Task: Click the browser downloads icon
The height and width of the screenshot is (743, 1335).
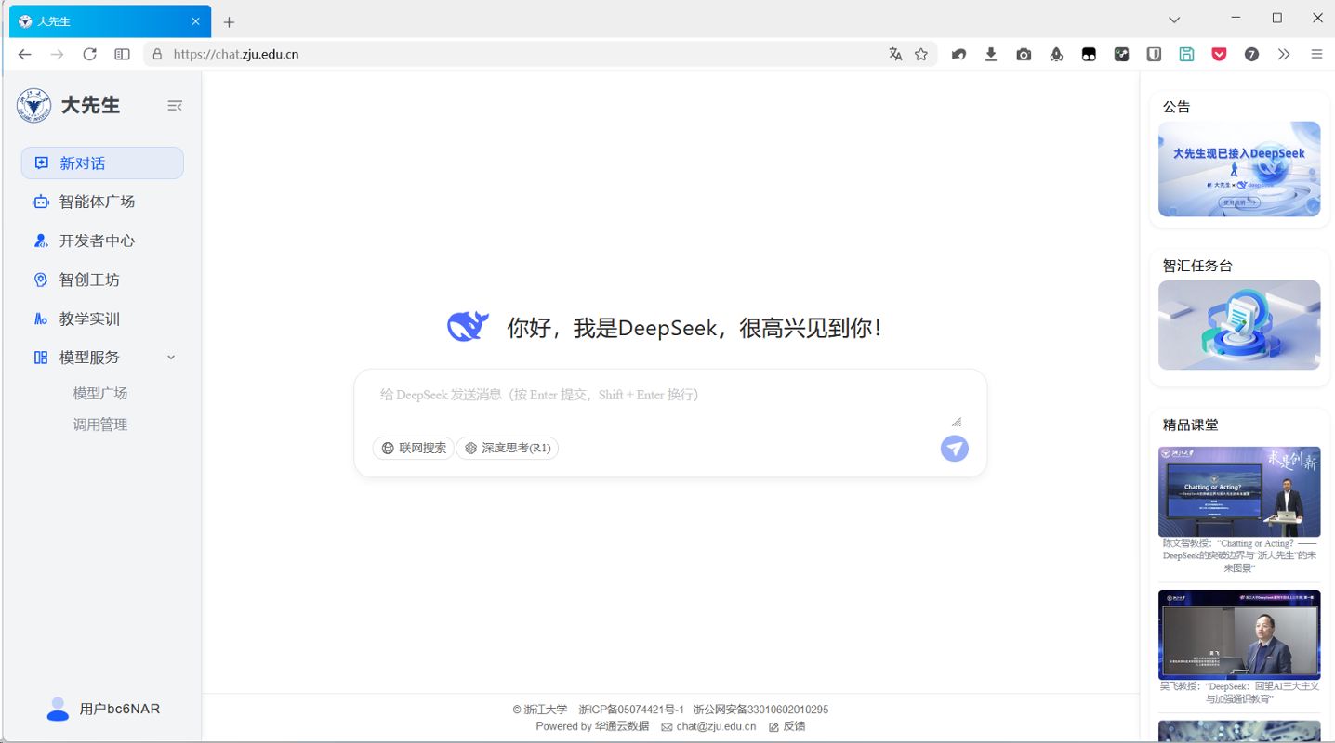Action: tap(991, 54)
